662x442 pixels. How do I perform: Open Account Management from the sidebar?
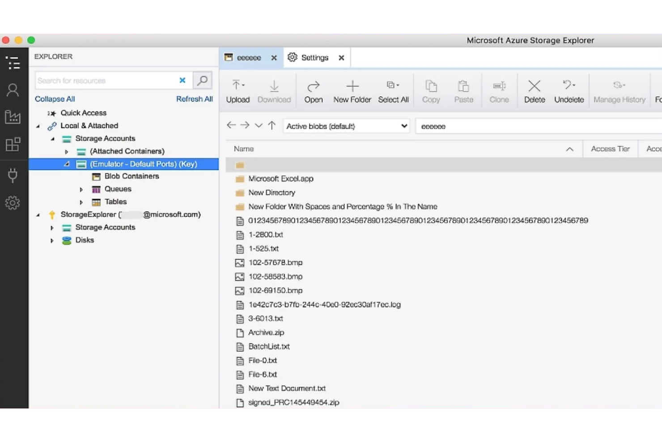pos(13,90)
